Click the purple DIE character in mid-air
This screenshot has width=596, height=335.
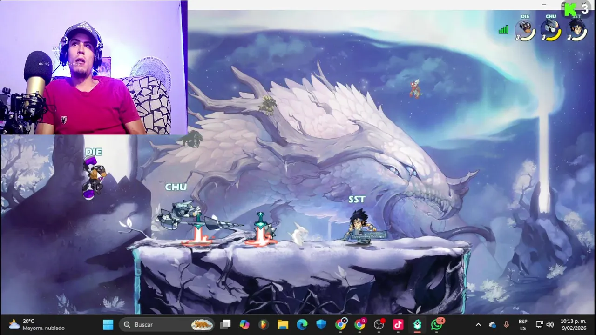pyautogui.click(x=93, y=179)
